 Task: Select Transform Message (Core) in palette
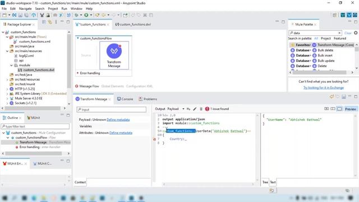click(x=333, y=45)
